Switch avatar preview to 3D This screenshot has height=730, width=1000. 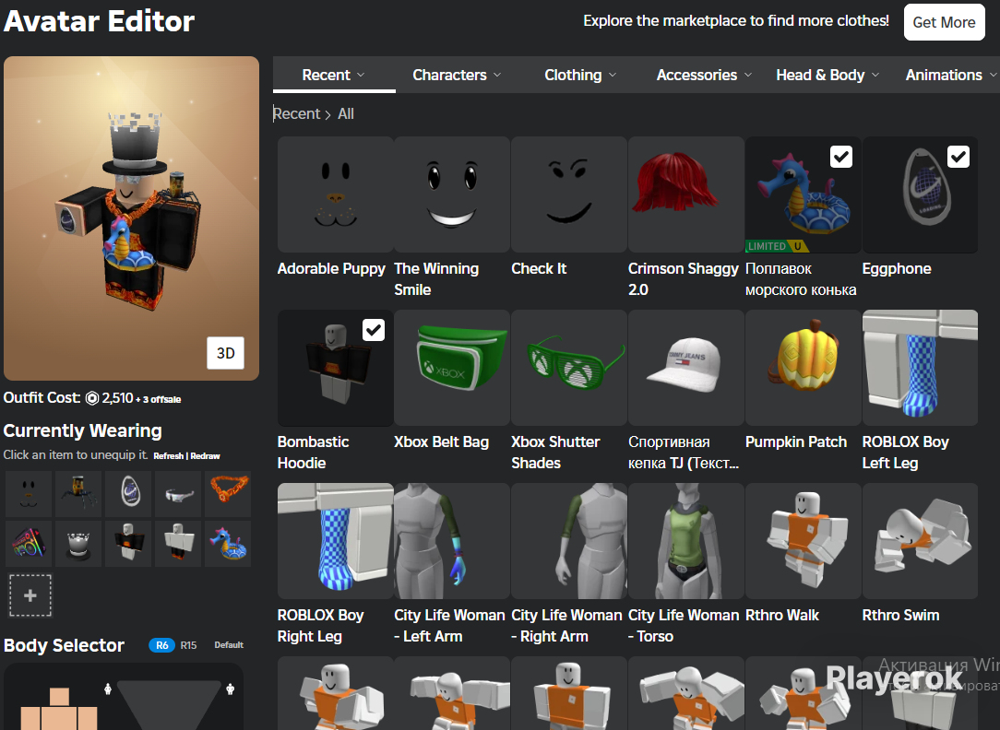click(226, 353)
